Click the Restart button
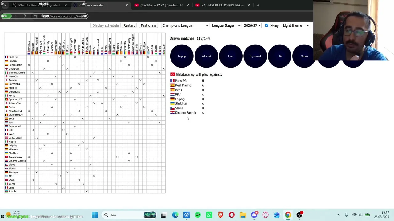The height and width of the screenshot is (221, 394). click(129, 25)
